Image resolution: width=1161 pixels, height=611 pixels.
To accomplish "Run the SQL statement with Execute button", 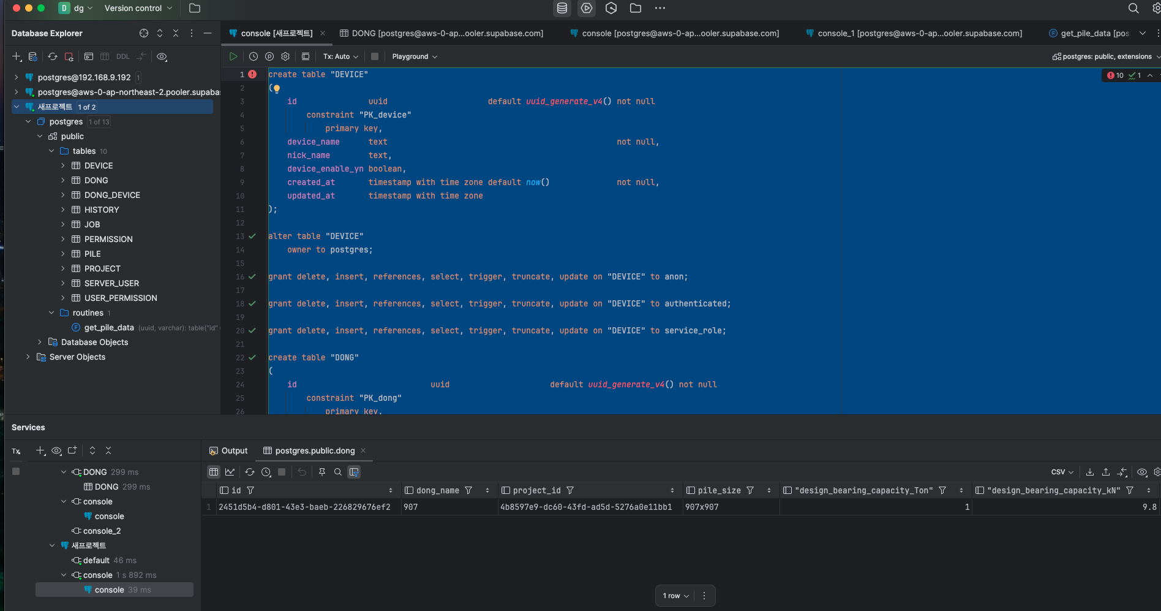I will click(x=233, y=56).
